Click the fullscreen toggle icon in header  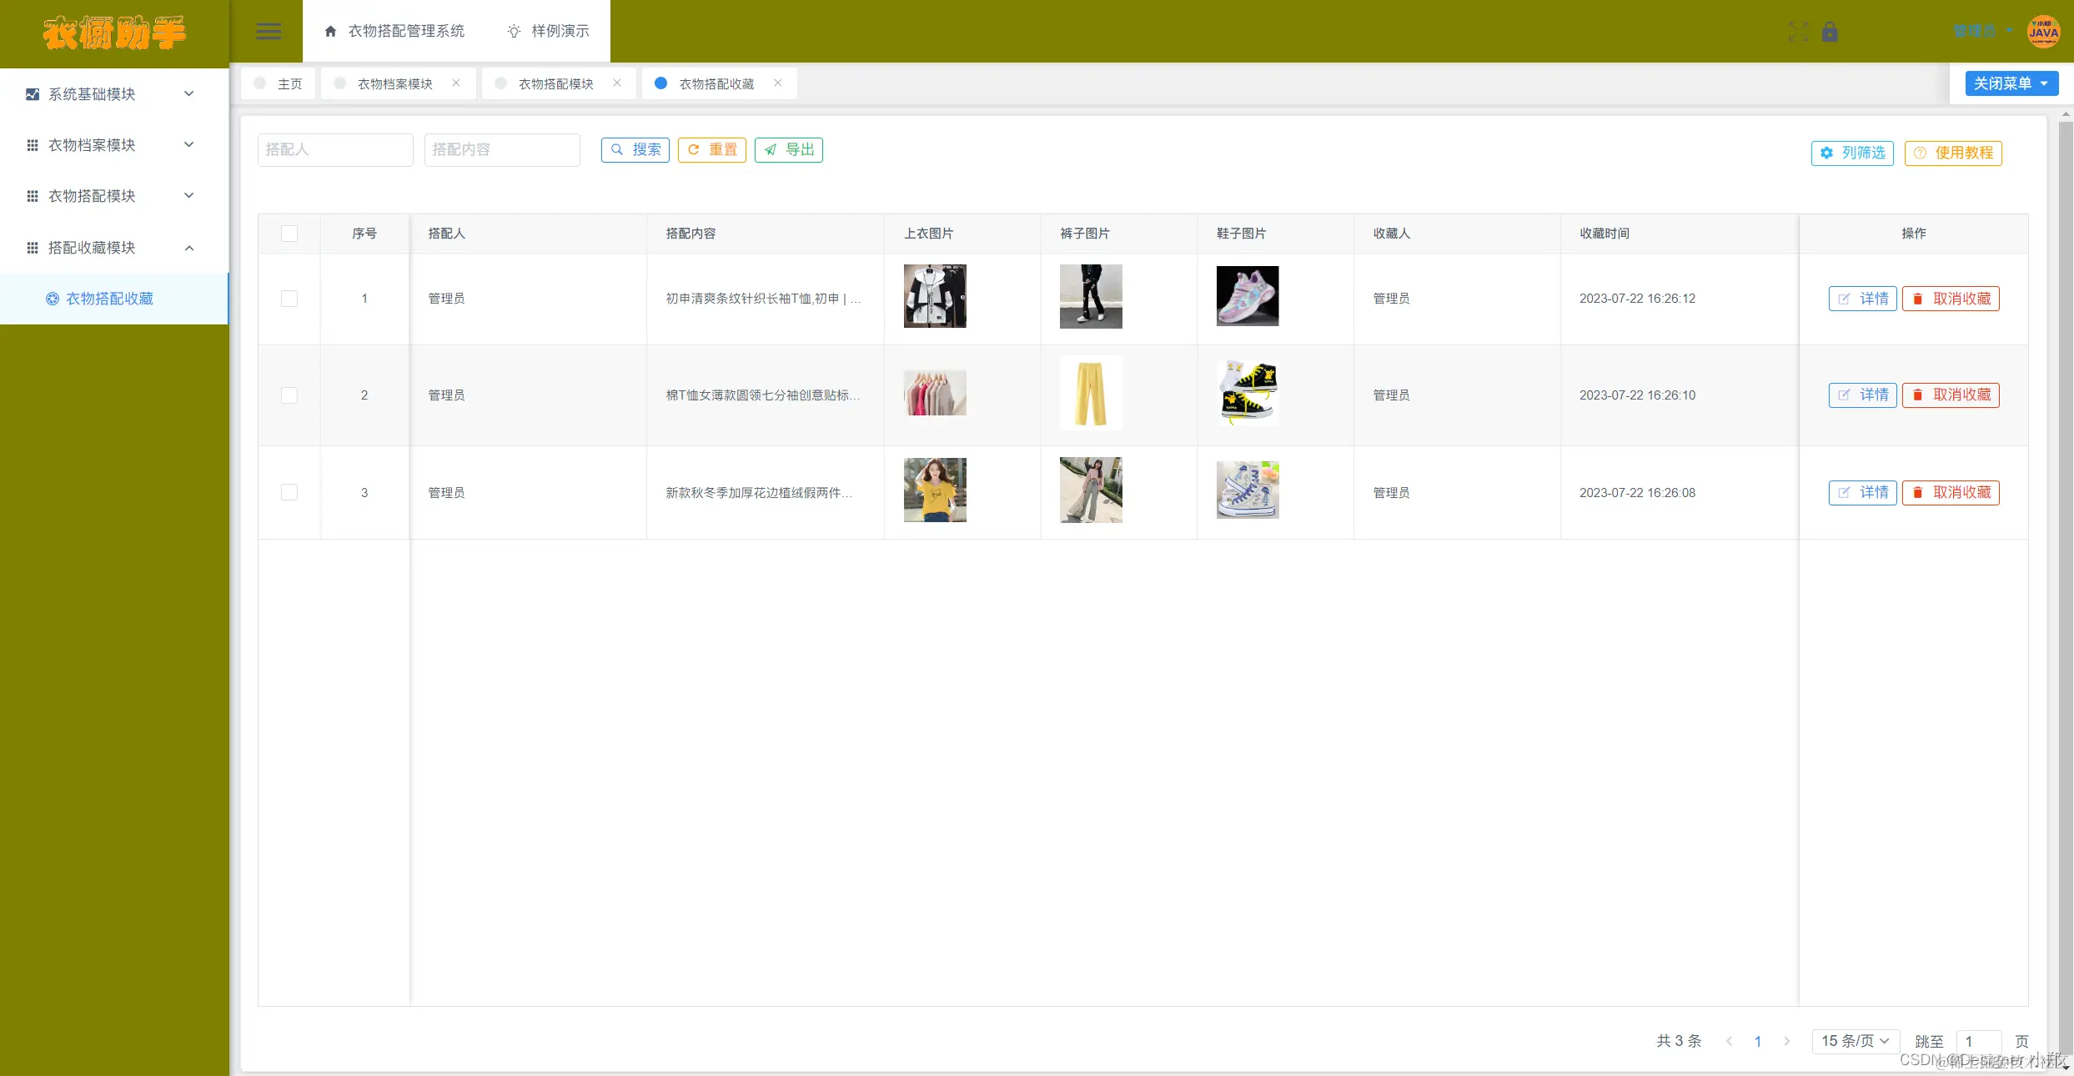click(1799, 32)
